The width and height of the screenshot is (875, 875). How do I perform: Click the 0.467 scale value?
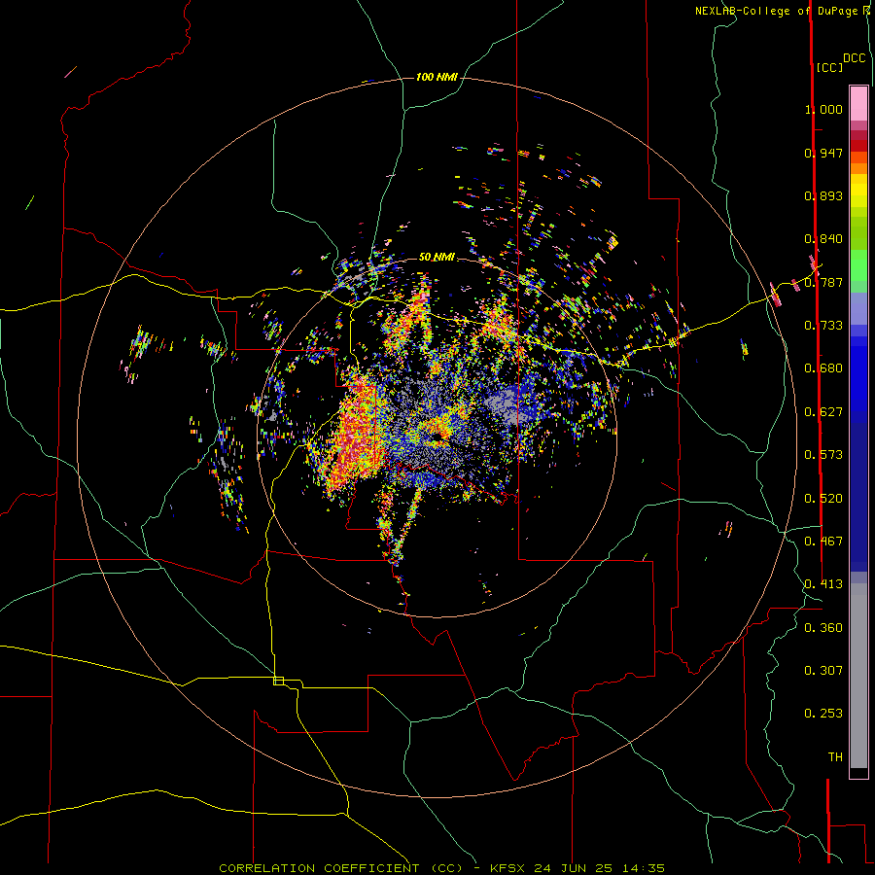point(823,542)
